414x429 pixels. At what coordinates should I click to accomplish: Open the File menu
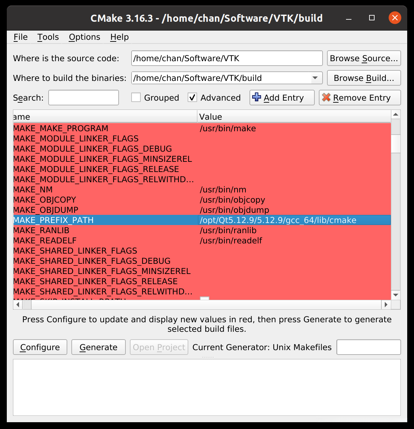[20, 37]
